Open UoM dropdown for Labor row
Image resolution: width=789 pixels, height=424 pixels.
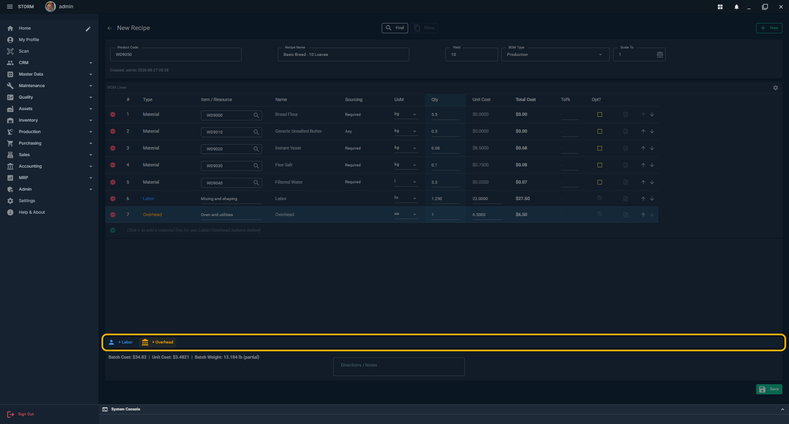406,198
